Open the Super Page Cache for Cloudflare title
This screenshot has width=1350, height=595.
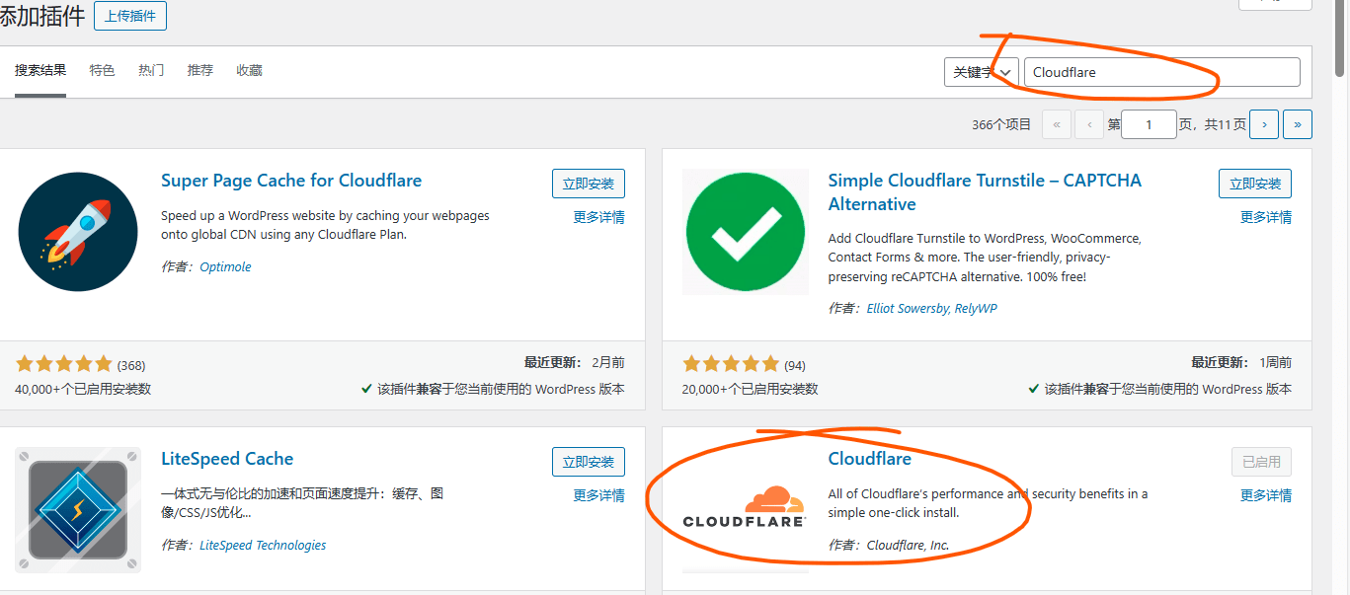click(x=291, y=181)
